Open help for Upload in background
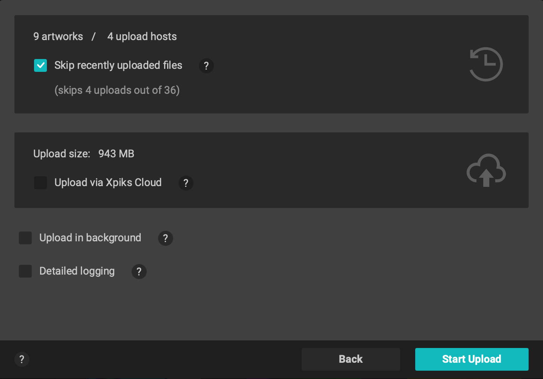Image resolution: width=543 pixels, height=379 pixels. tap(165, 238)
